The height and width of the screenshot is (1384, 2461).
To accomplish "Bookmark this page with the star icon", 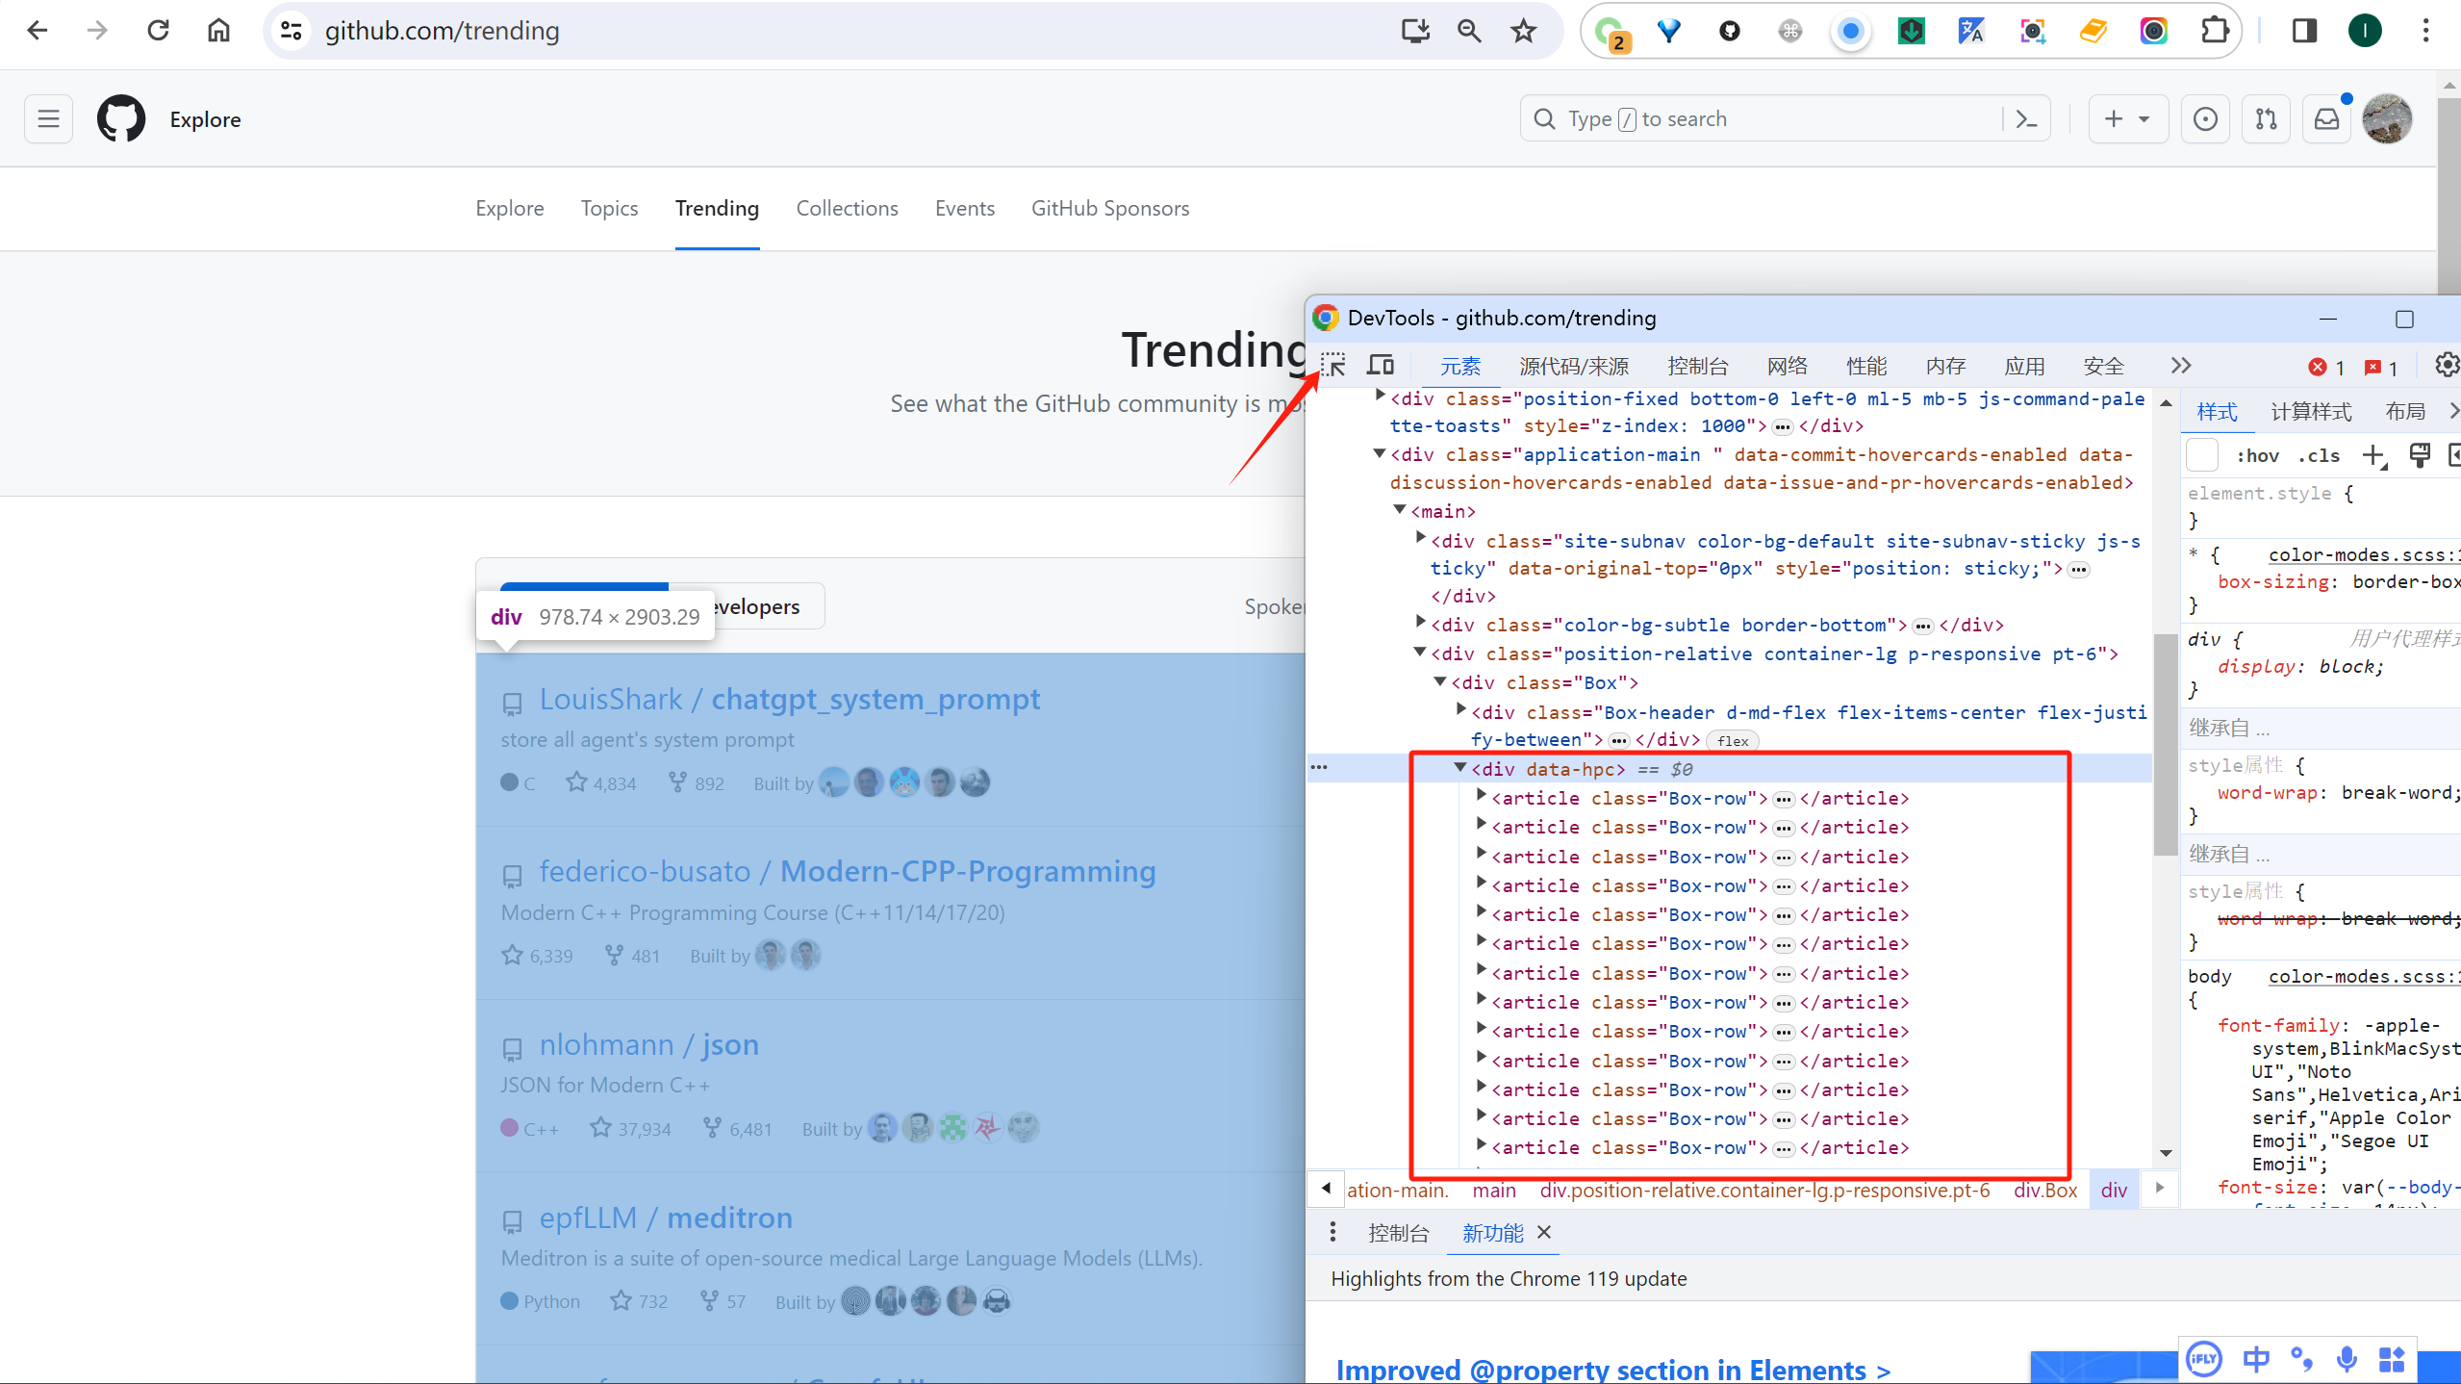I will (x=1523, y=31).
